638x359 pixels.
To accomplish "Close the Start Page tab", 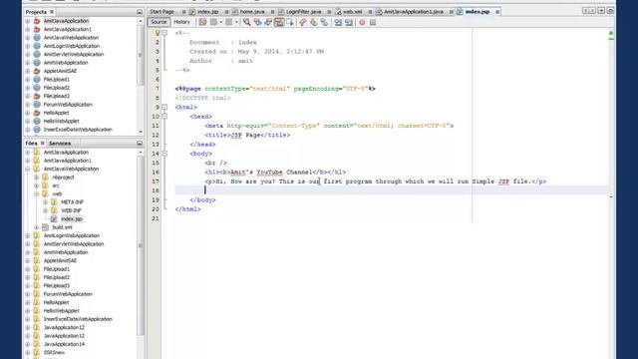I will pyautogui.click(x=183, y=12).
